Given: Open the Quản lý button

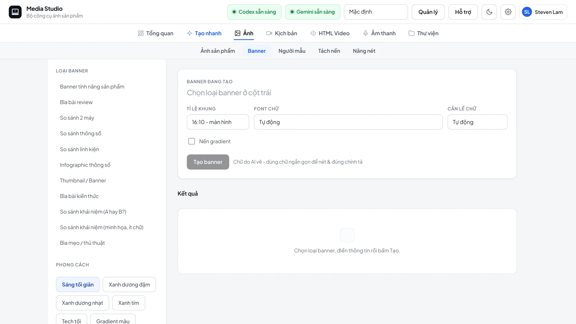Looking at the screenshot, I should click(x=428, y=12).
